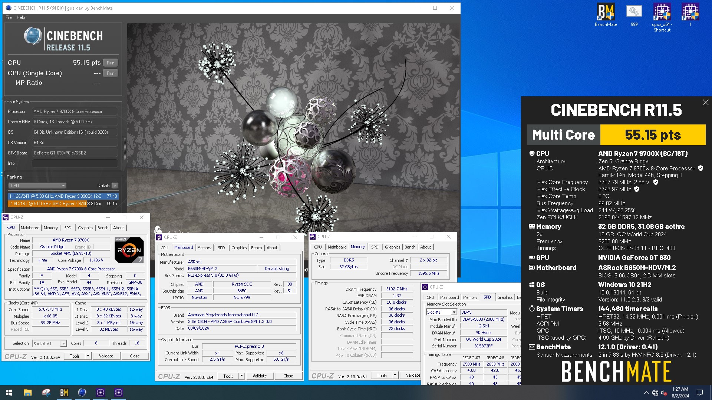The height and width of the screenshot is (400, 712).
Task: Open Tools dropdown arrow in Mainboard CPU-Z window
Action: [x=241, y=376]
